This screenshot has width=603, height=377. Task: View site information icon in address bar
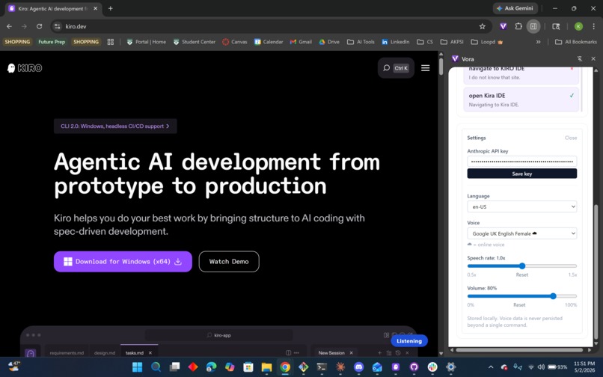coord(58,26)
